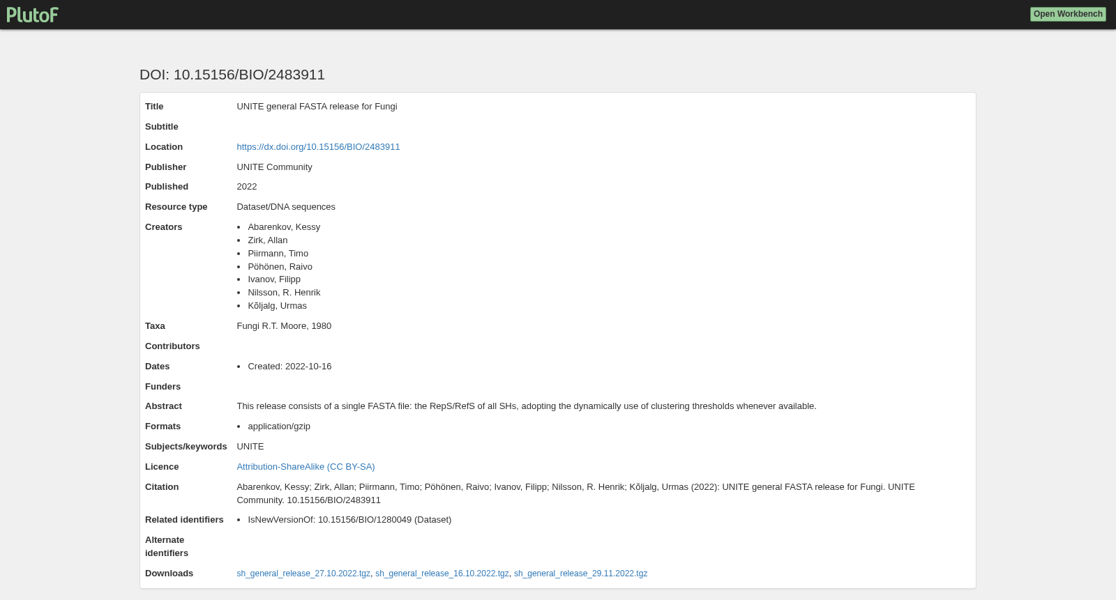Click published year '2022'

pos(247,187)
